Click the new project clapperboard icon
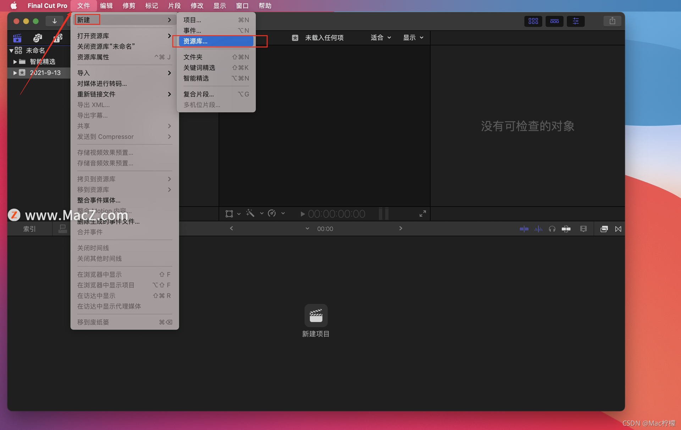The image size is (681, 430). click(316, 315)
